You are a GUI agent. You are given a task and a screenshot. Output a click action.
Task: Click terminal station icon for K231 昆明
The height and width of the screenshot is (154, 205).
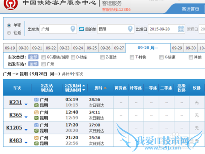[x=36, y=105]
